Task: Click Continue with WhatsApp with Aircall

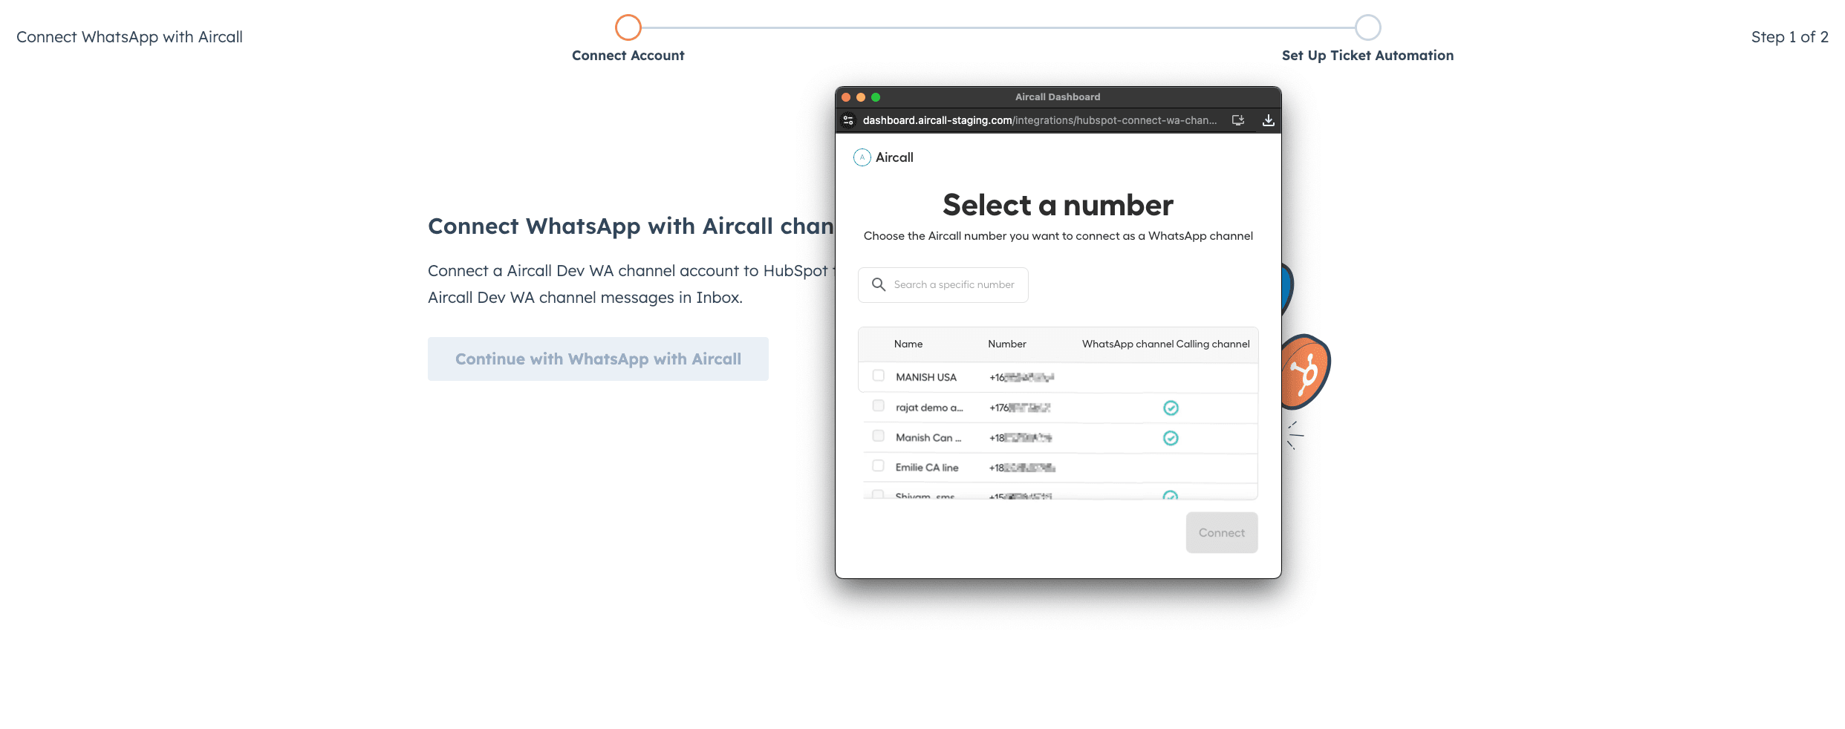Action: 598,359
